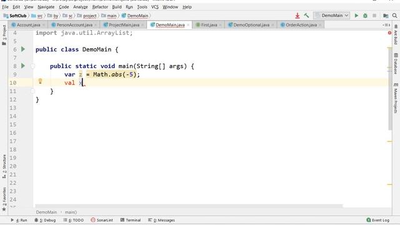
Task: Open the Analyze menu
Action: coord(81,7)
